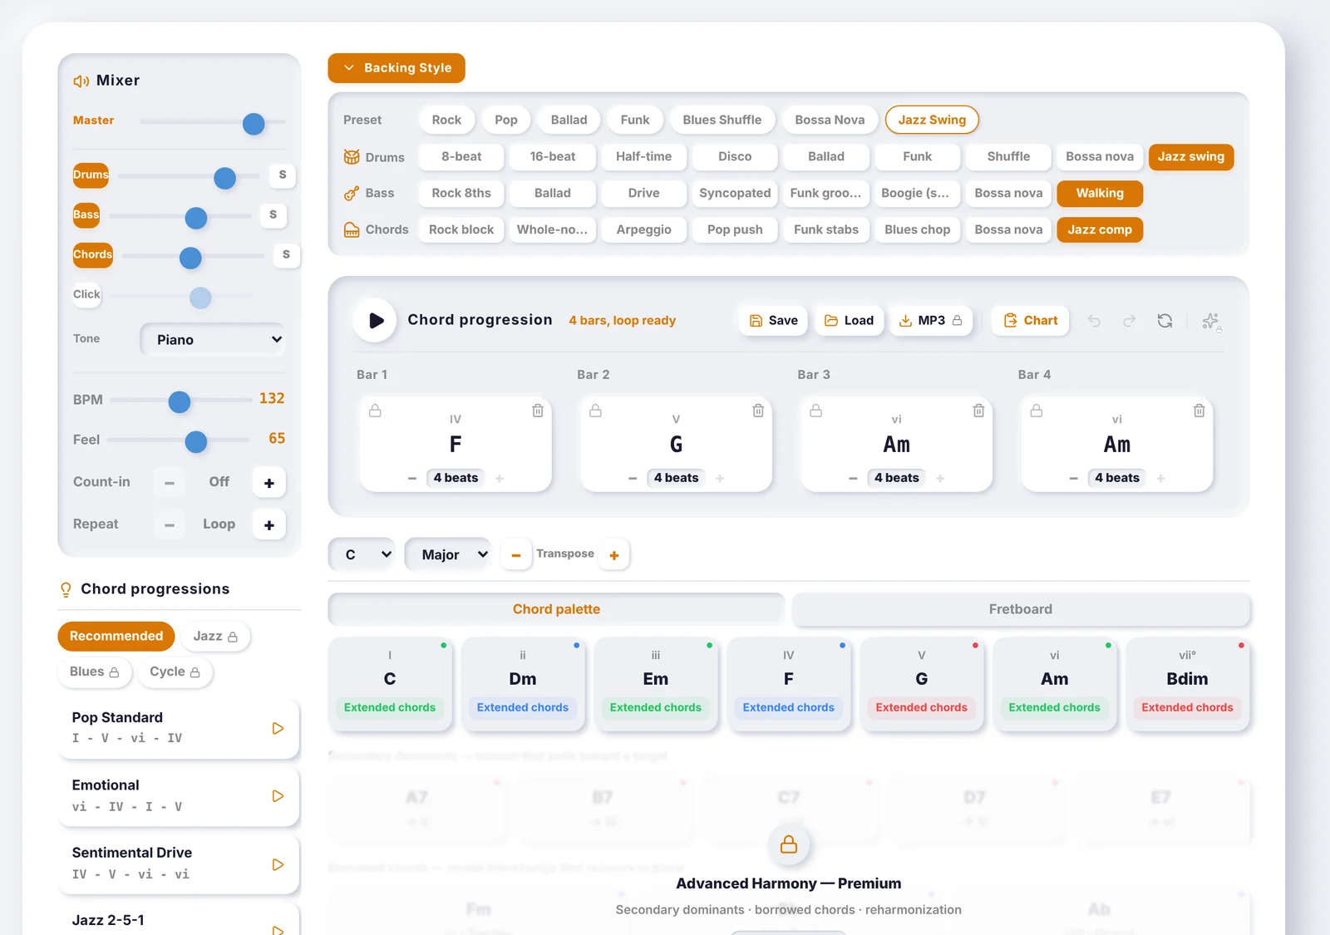1330x935 pixels.
Task: Delete the Bar 2 G chord
Action: (758, 411)
